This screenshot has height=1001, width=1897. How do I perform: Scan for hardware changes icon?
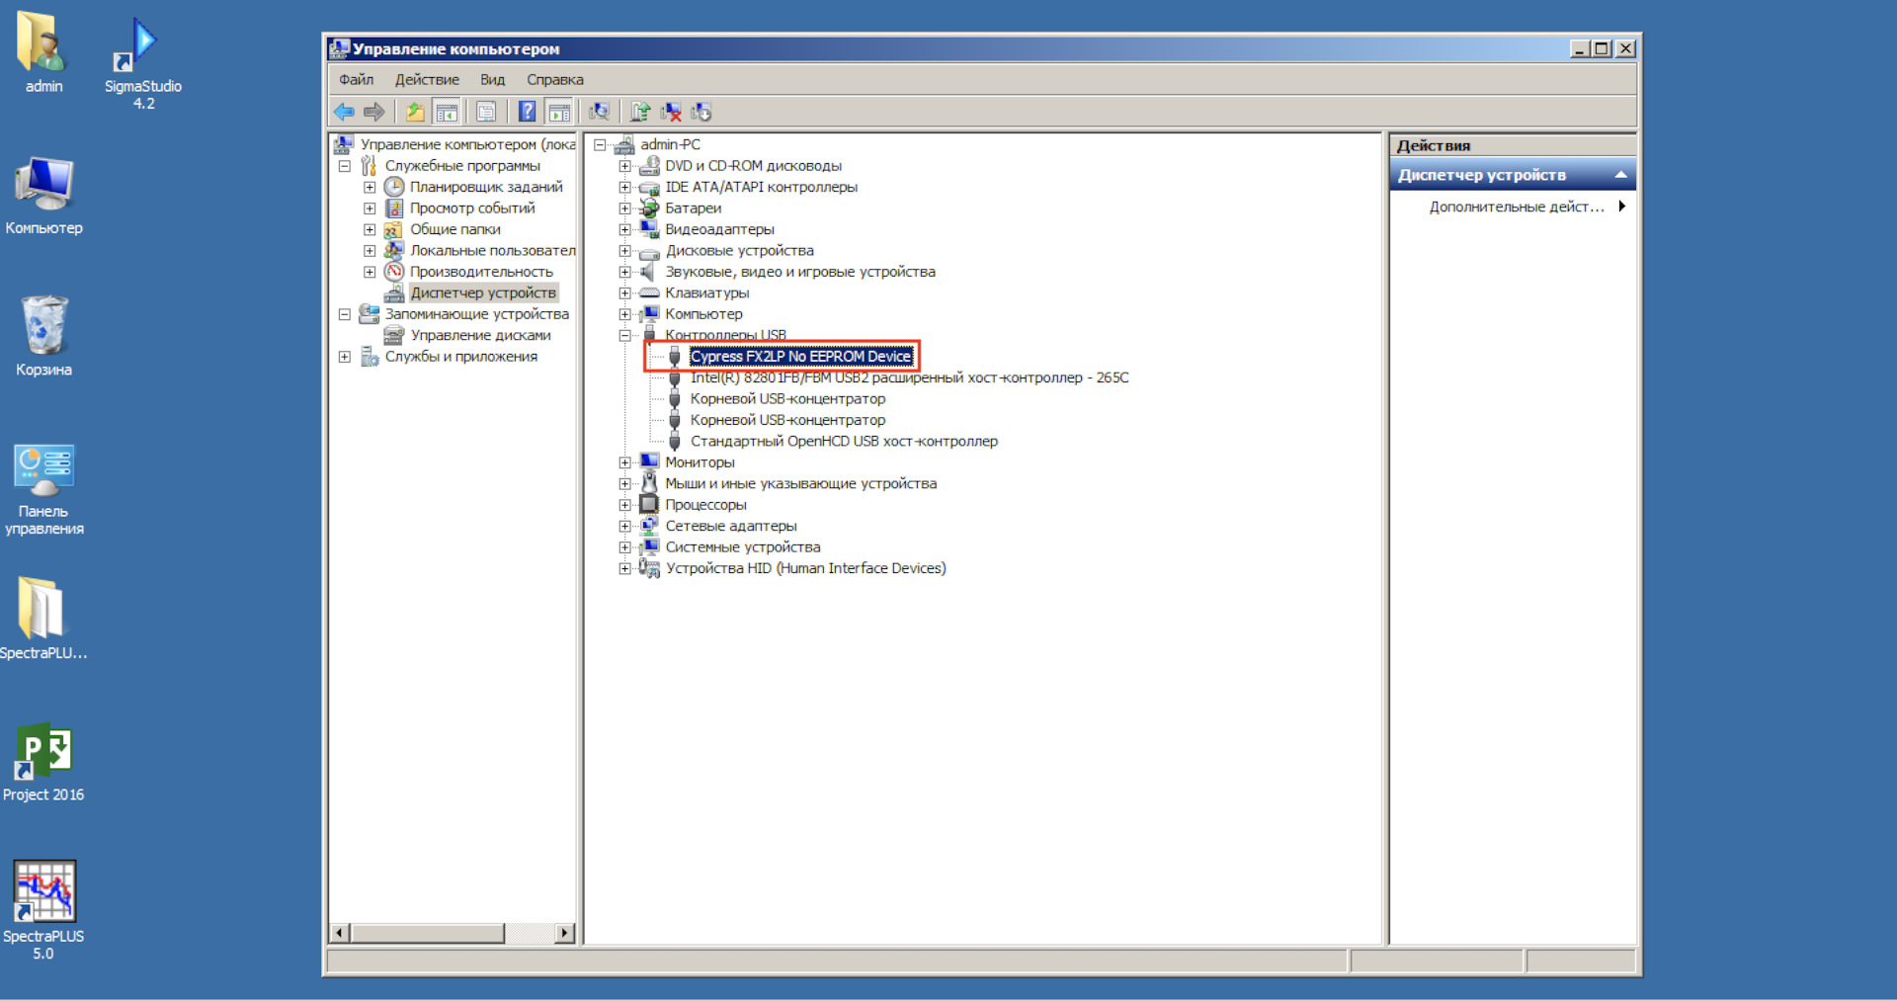tap(599, 112)
